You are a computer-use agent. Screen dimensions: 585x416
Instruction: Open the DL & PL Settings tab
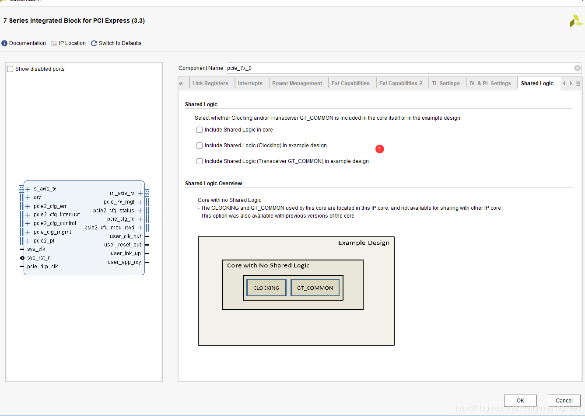[x=490, y=83]
